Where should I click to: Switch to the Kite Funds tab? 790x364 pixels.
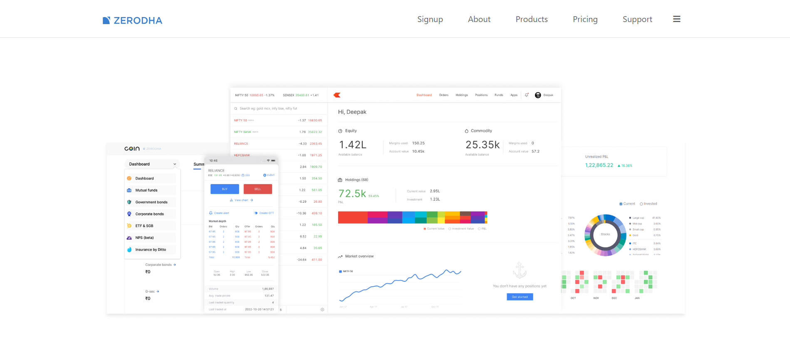pyautogui.click(x=499, y=95)
